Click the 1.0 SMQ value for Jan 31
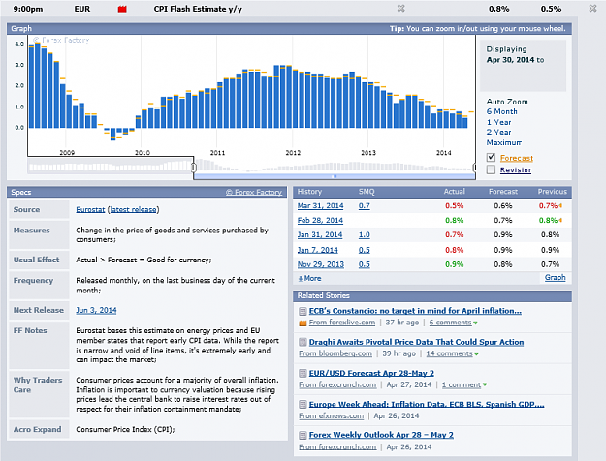 click(364, 234)
